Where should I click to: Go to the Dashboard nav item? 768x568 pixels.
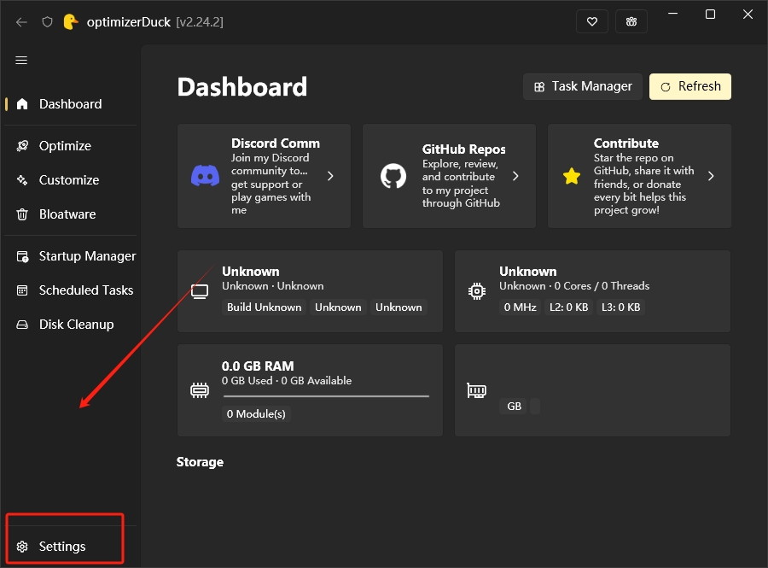[71, 104]
